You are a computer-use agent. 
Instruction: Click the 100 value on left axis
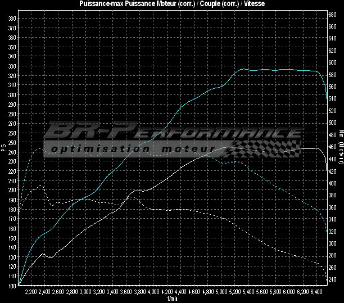click(x=12, y=286)
